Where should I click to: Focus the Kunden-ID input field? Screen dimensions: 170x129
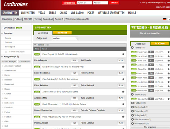[85, 3]
